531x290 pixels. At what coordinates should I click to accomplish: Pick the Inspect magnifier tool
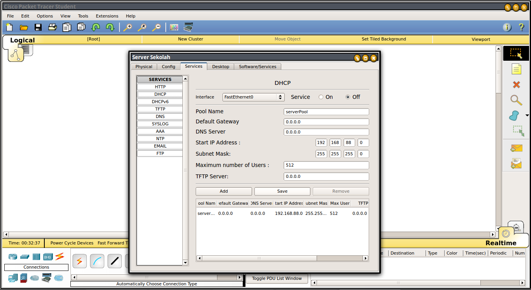(x=516, y=100)
